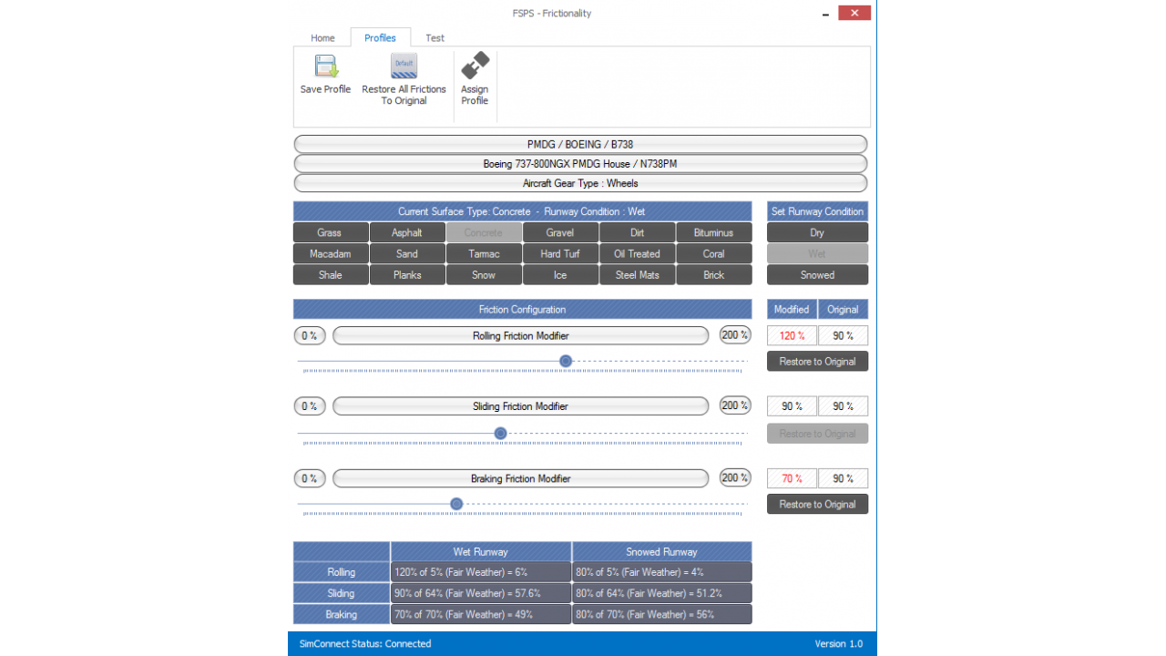Click the Current Surface Type header
Image resolution: width=1166 pixels, height=656 pixels.
click(x=522, y=211)
